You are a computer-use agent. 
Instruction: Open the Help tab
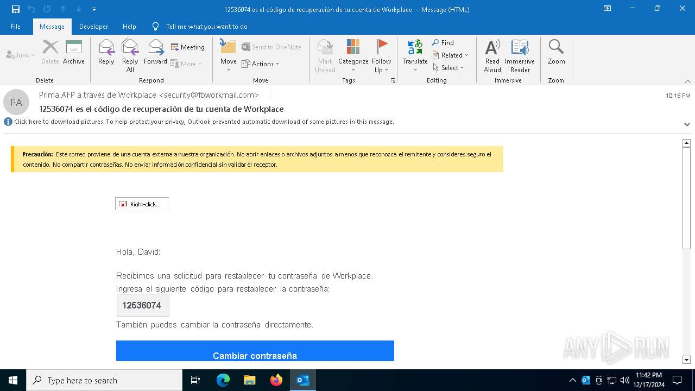point(129,27)
